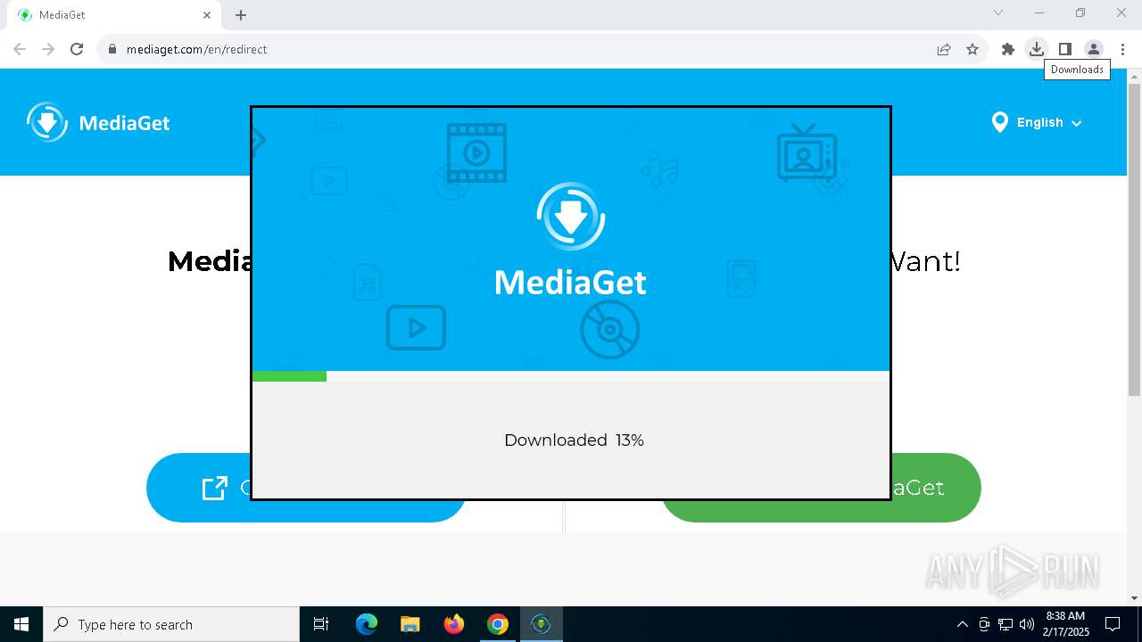1142x642 pixels.
Task: Click the location pin icon beside English
Action: pos(999,122)
